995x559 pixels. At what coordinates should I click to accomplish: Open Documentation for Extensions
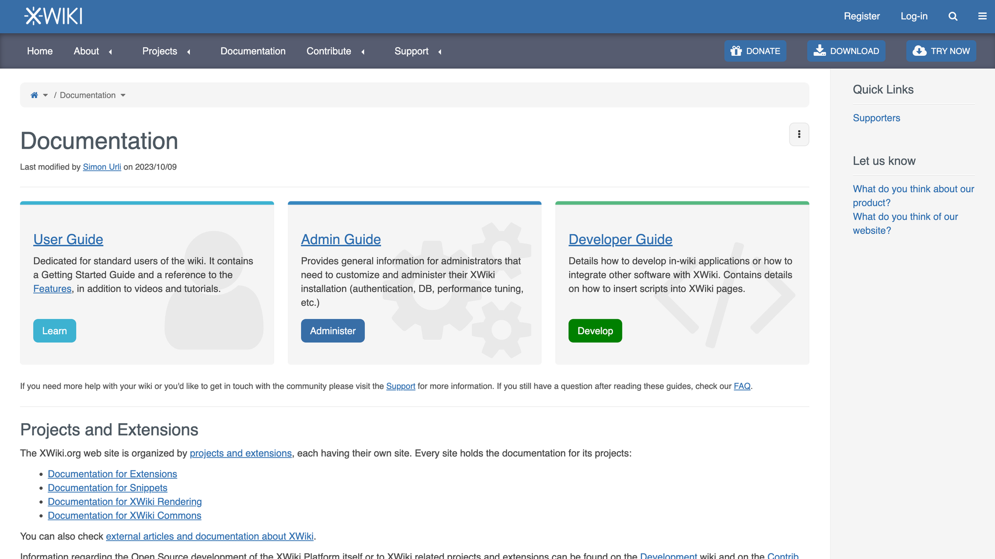112,474
